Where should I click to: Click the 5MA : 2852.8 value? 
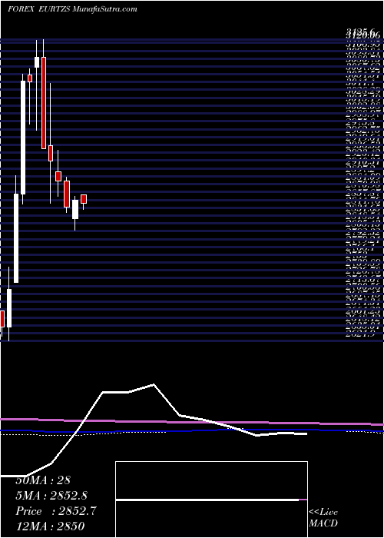coord(51,495)
